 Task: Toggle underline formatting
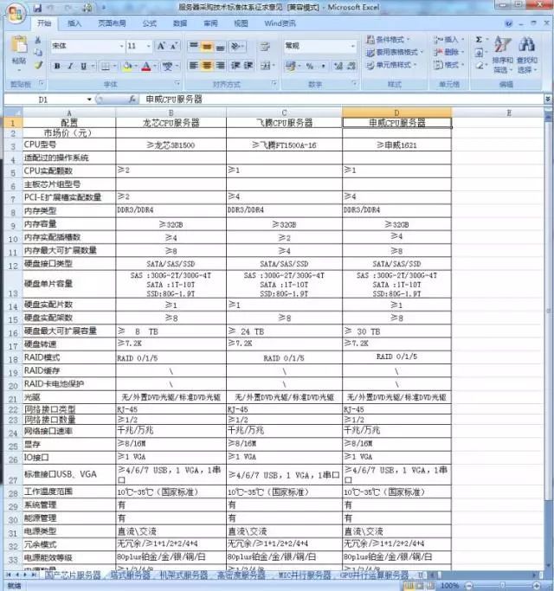pos(81,66)
